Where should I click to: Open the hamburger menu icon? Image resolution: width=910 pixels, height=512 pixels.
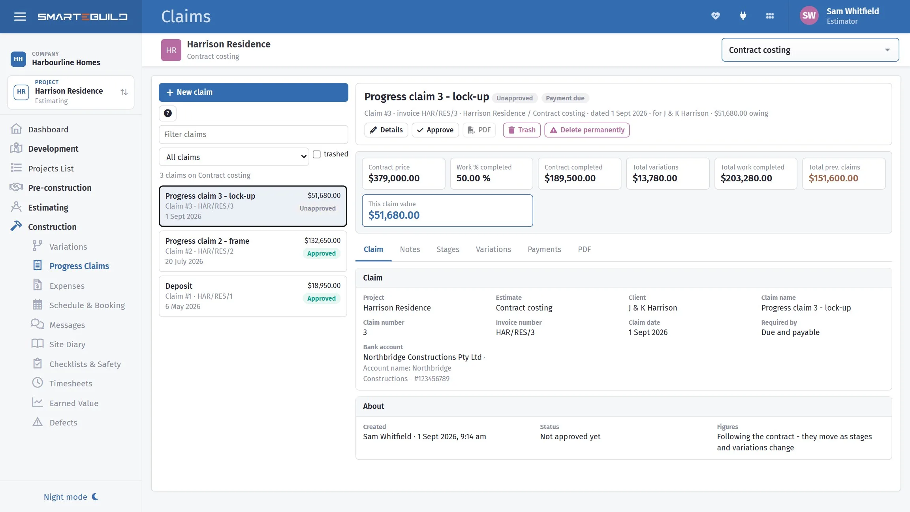(20, 17)
